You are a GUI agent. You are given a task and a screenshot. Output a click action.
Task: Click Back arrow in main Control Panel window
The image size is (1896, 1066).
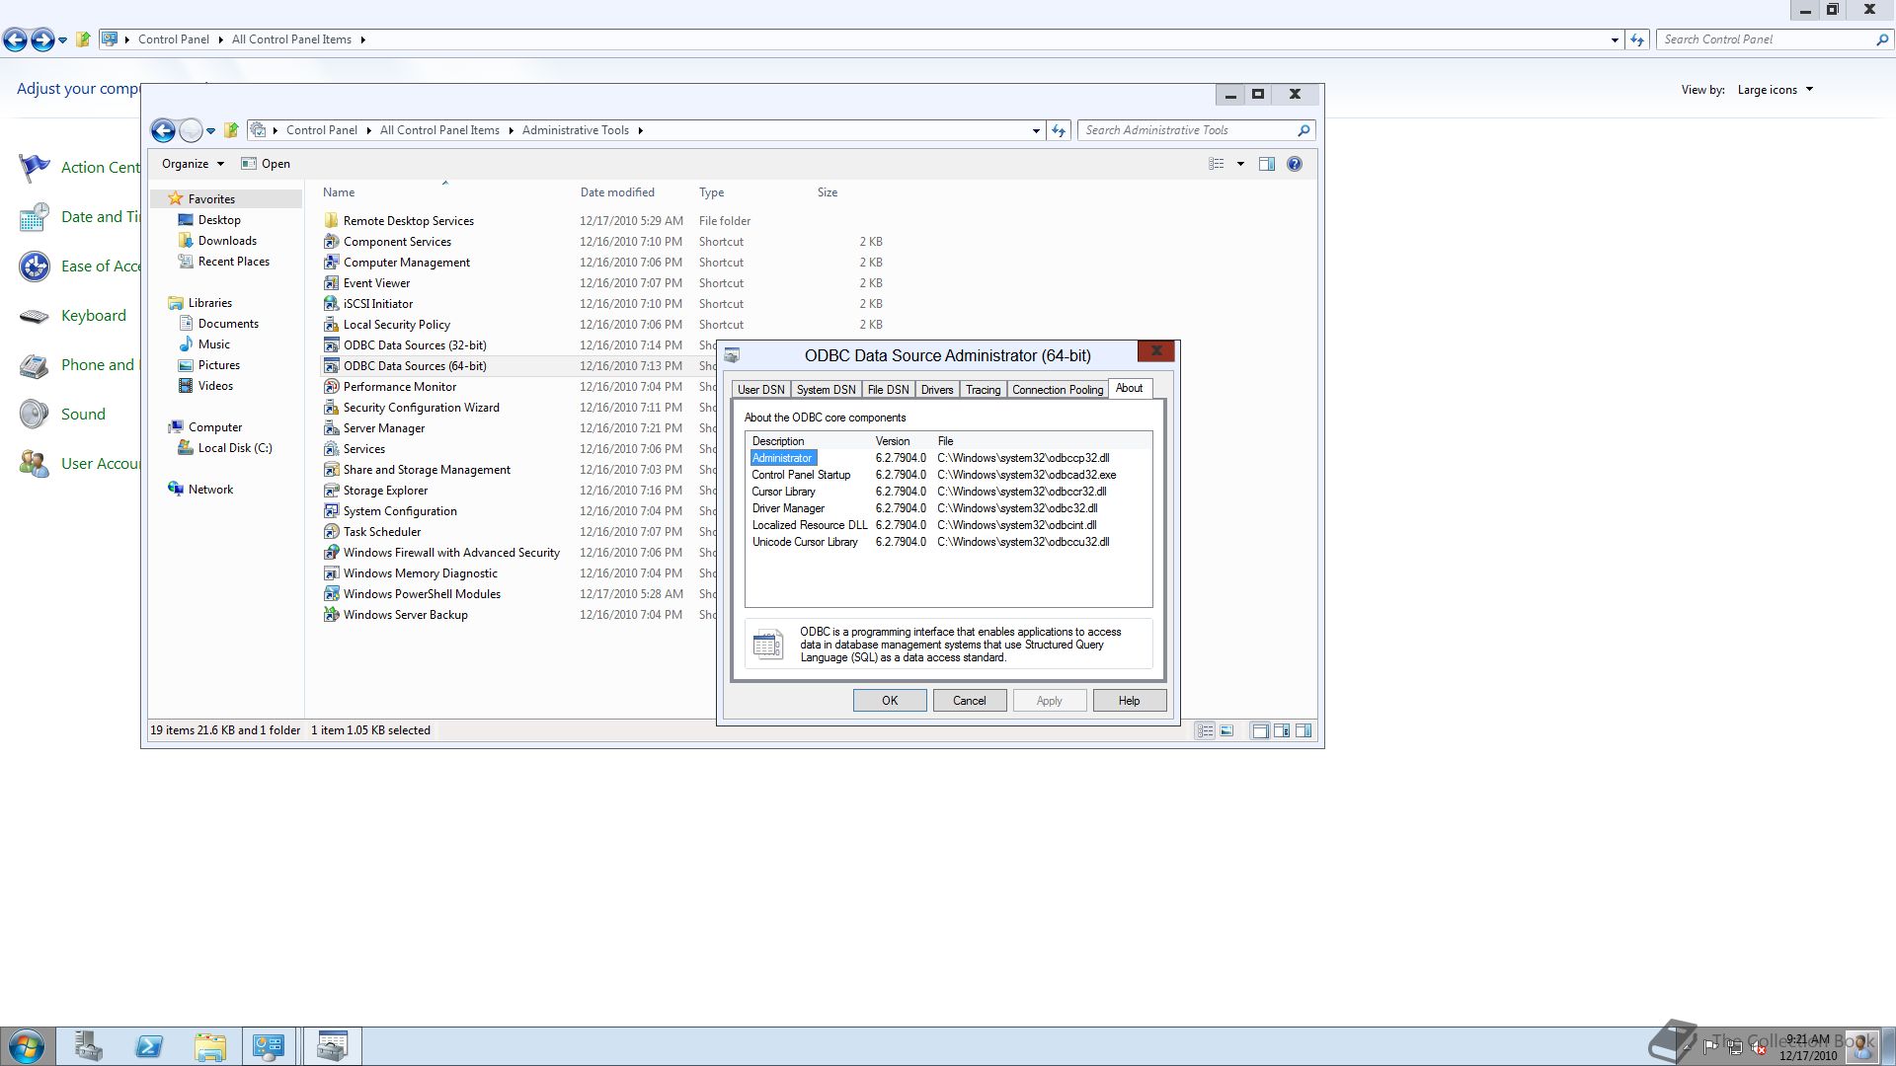click(x=15, y=39)
